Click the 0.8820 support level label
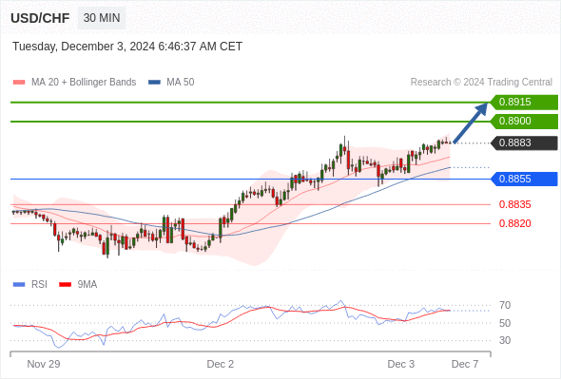This screenshot has width=561, height=380. tap(514, 224)
